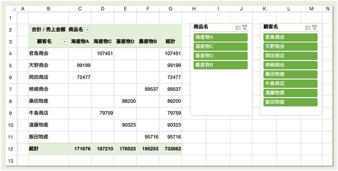The width and height of the screenshot is (338, 171).
Task: Toggle multi-select in 商品名 slicer
Action: click(238, 28)
